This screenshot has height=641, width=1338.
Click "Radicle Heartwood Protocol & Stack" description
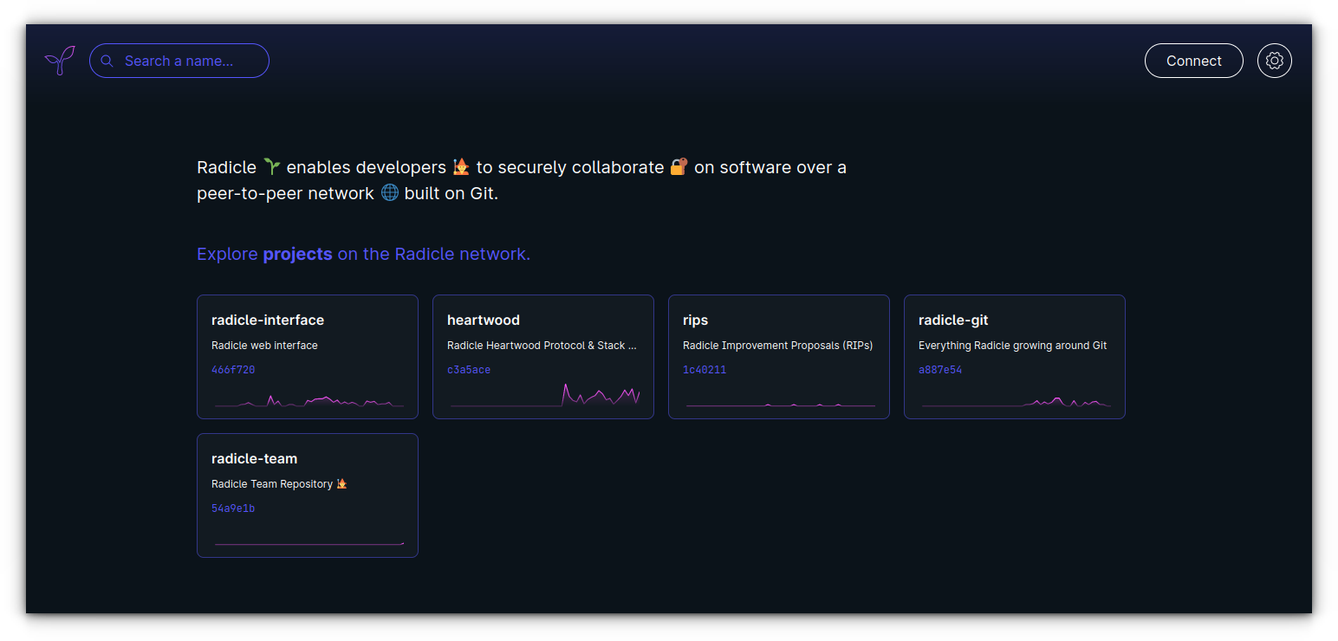point(542,345)
